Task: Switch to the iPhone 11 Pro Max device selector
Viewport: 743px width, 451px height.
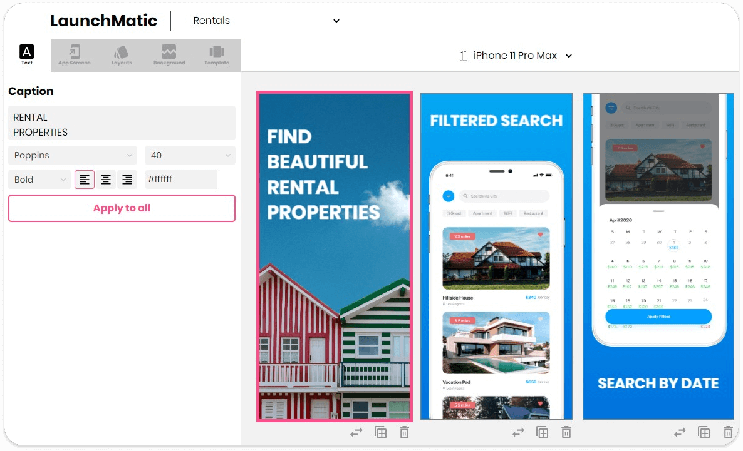Action: point(516,55)
